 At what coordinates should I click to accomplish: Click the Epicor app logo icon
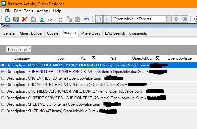(x=3, y=4)
